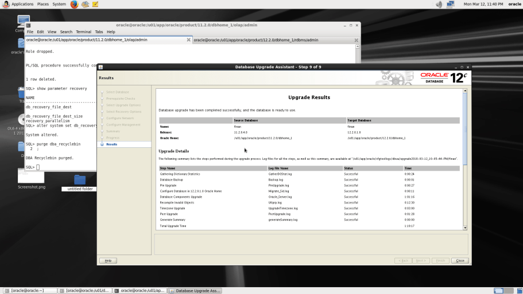
Task: Click the Database Components Upgrade step row
Action: 309,197
